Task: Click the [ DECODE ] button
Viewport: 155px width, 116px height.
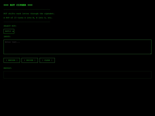Action: pyautogui.click(x=30, y=60)
